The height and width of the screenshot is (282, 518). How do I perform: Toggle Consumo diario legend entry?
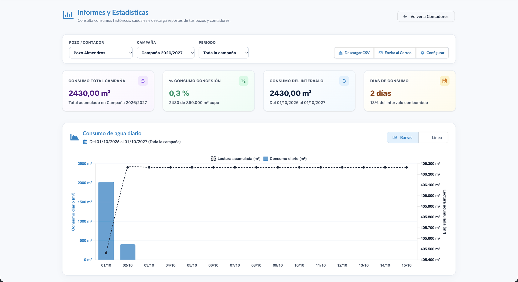pos(285,159)
